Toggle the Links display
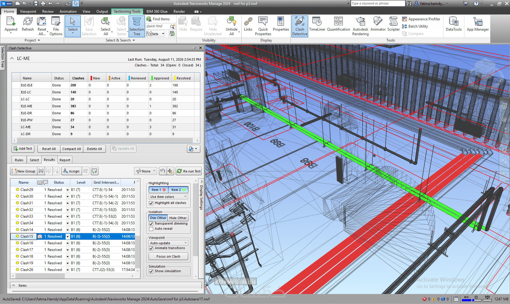Screen dimensions: 510x304 (248, 24)
